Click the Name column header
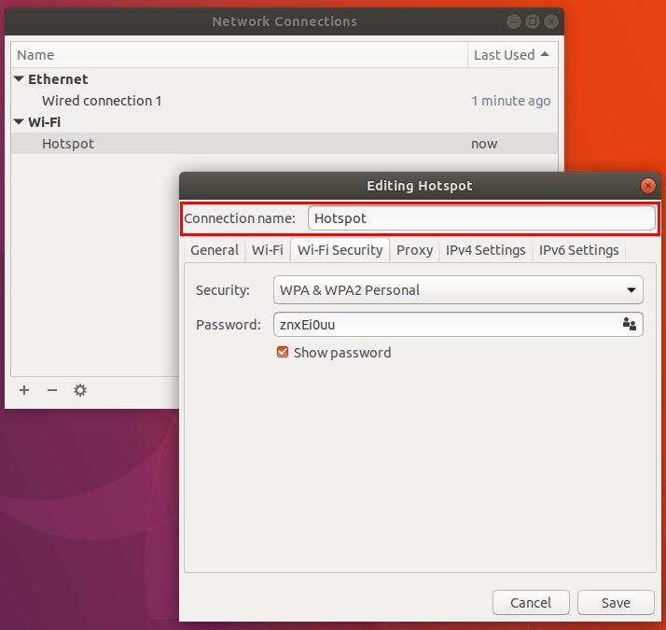 tap(239, 55)
